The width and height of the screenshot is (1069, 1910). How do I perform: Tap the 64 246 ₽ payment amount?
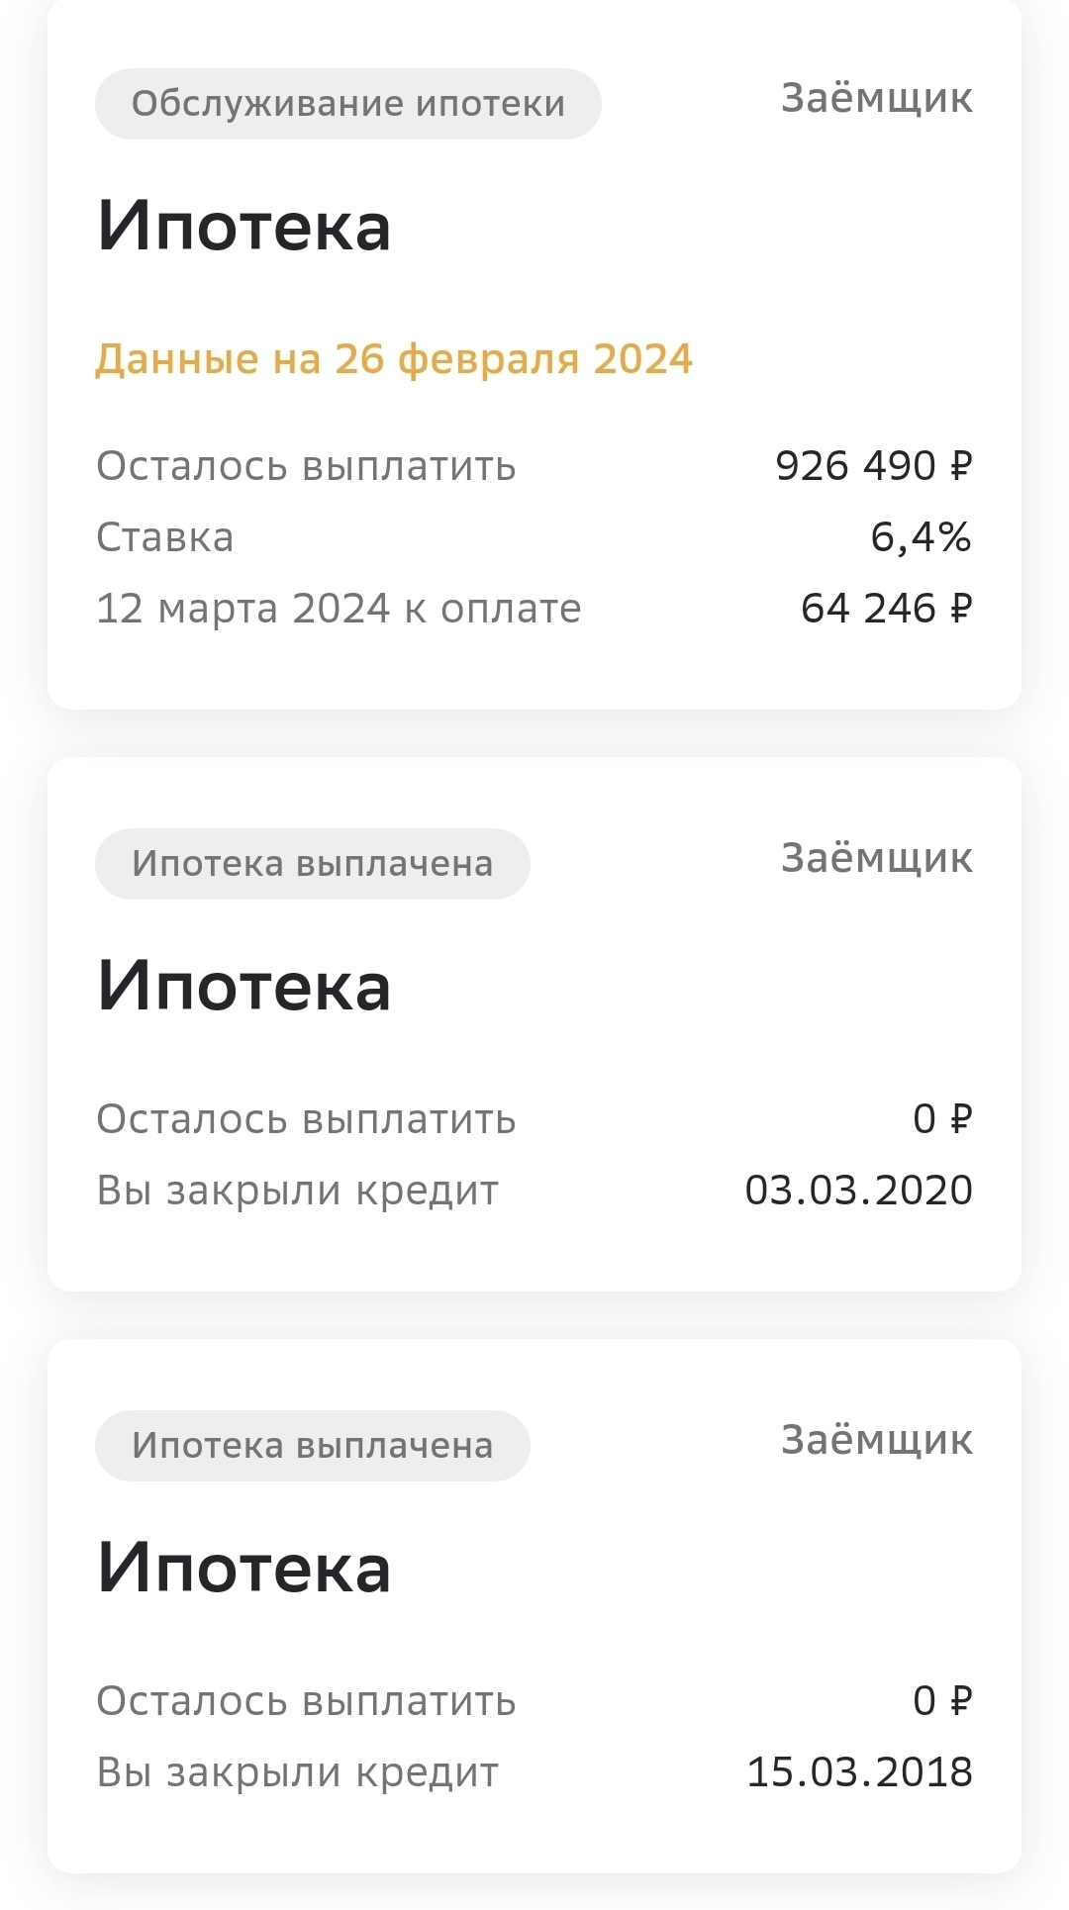click(x=886, y=609)
